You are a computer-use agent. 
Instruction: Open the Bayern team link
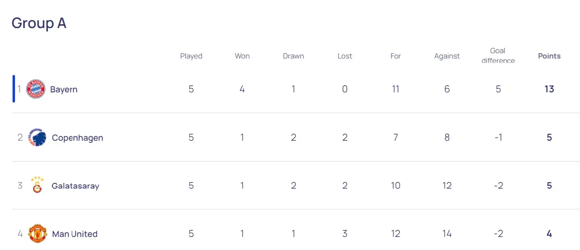pyautogui.click(x=63, y=89)
